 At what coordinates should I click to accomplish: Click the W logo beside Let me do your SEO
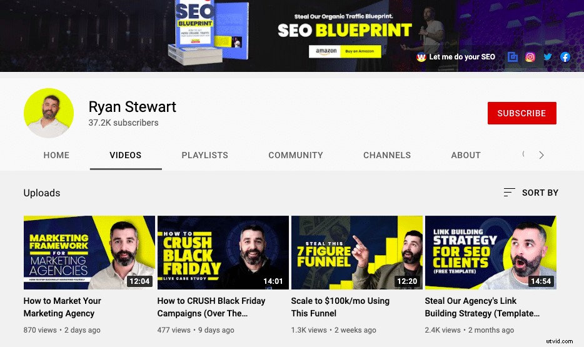[421, 57]
